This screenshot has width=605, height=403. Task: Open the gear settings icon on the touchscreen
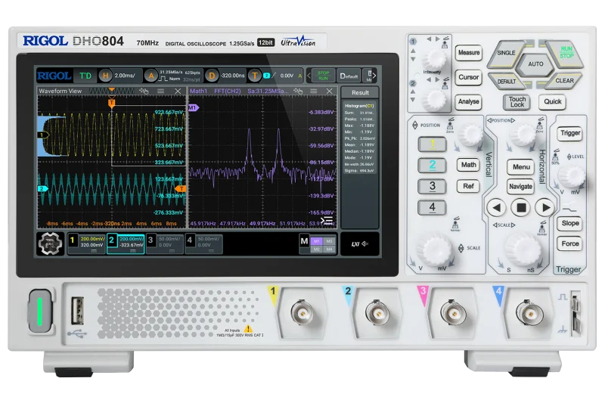pos(50,243)
